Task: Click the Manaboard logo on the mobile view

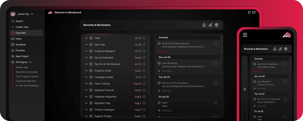Action: [287, 35]
